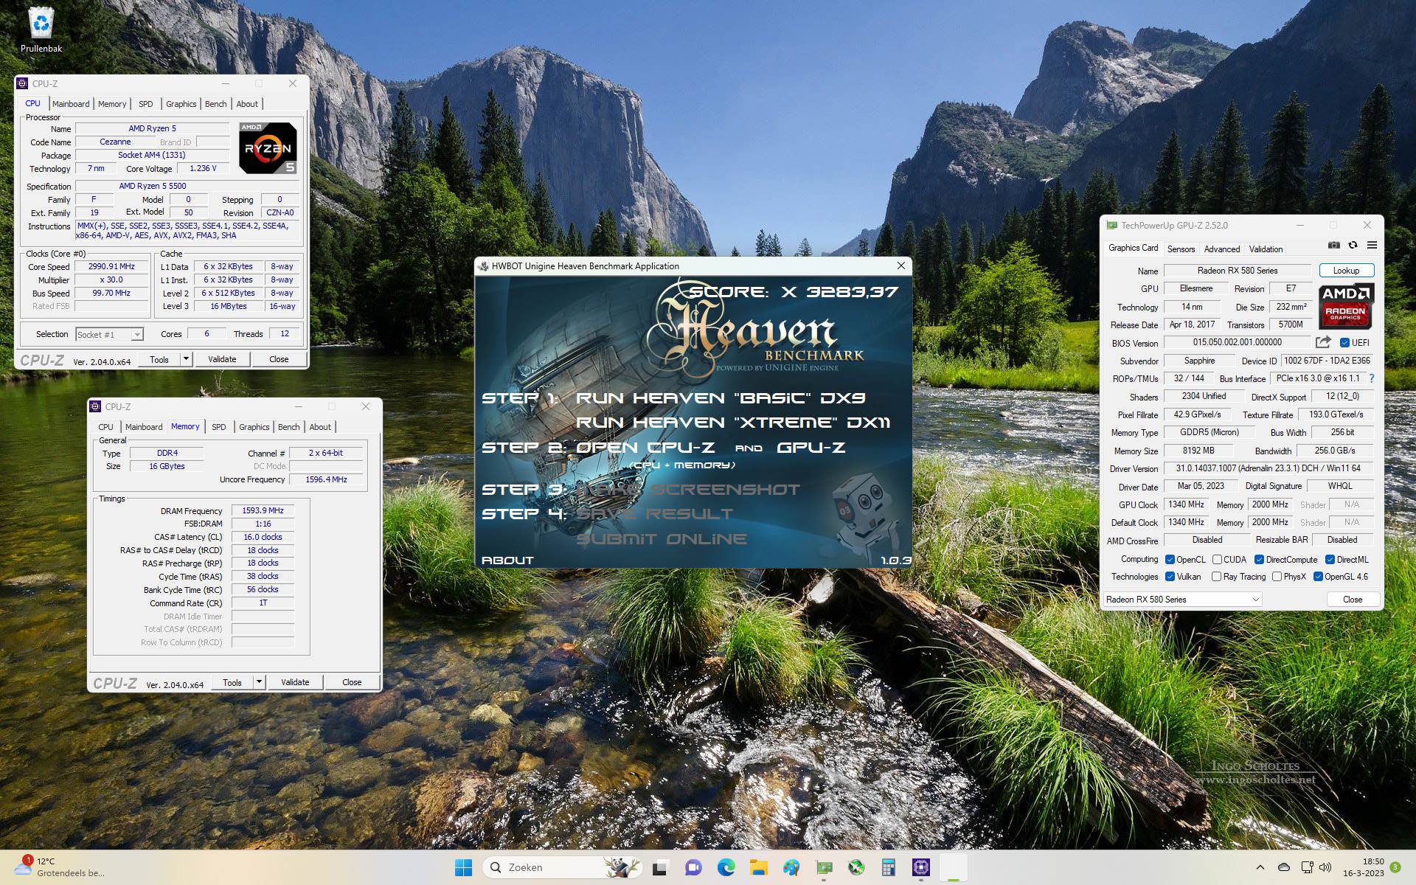Click taskbar search box Zoeken
This screenshot has width=1416, height=885.
click(x=563, y=867)
